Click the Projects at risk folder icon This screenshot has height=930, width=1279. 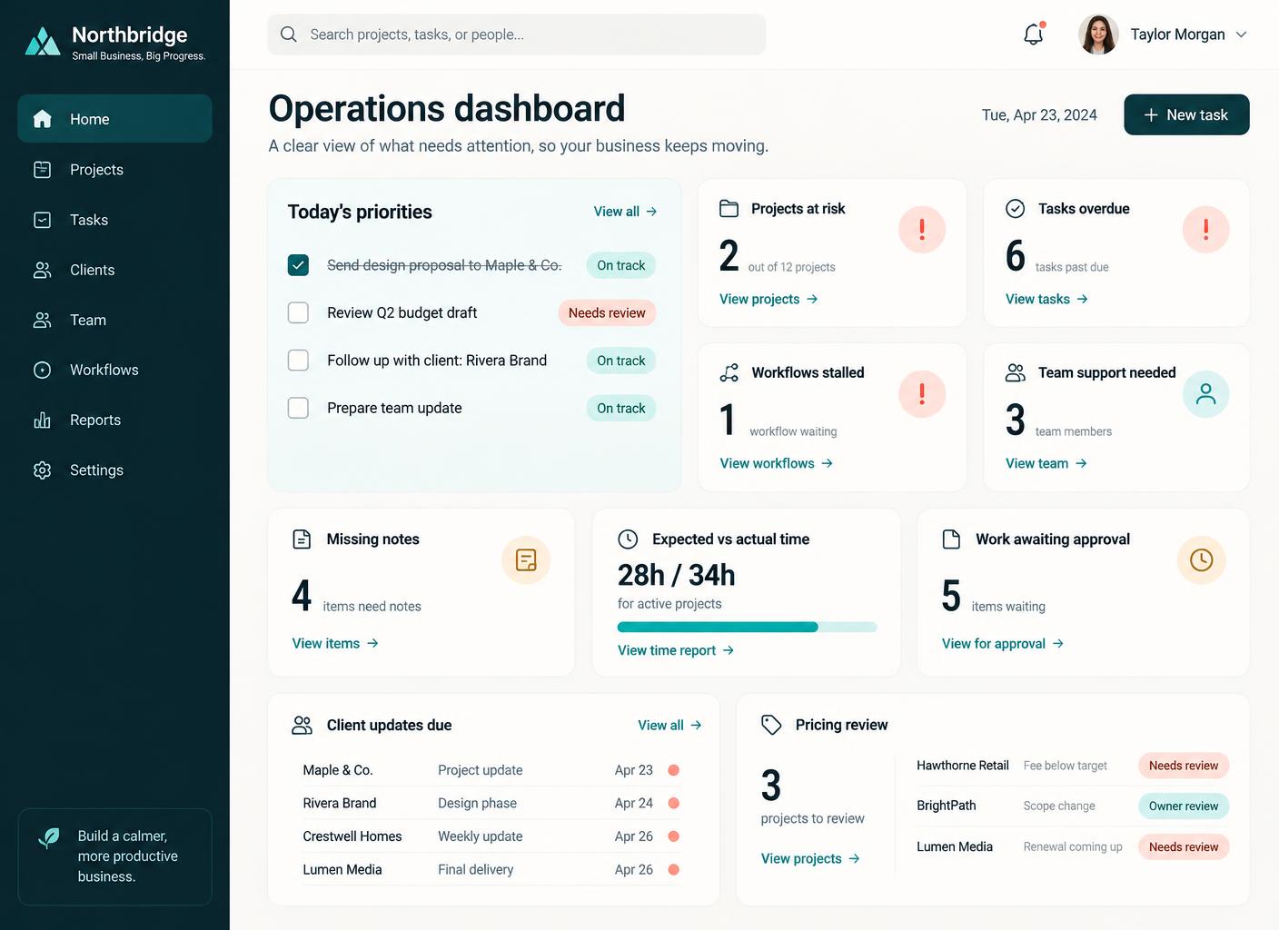coord(729,208)
